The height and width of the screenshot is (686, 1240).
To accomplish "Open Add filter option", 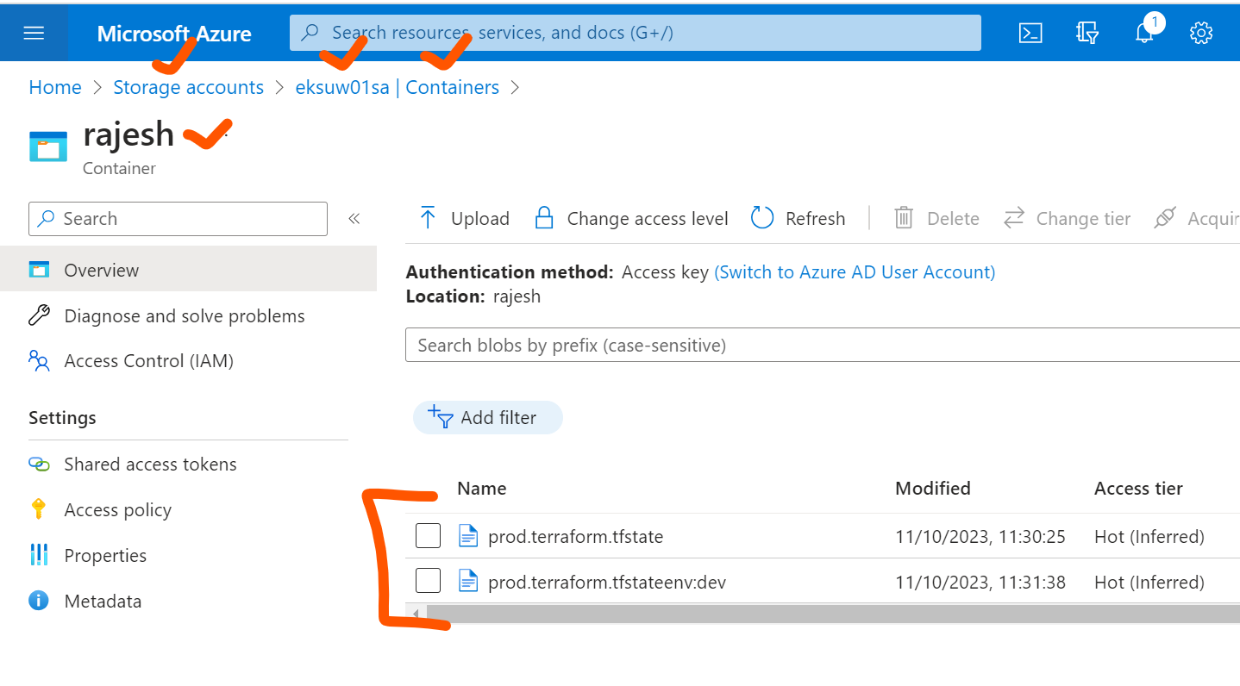I will [x=487, y=418].
